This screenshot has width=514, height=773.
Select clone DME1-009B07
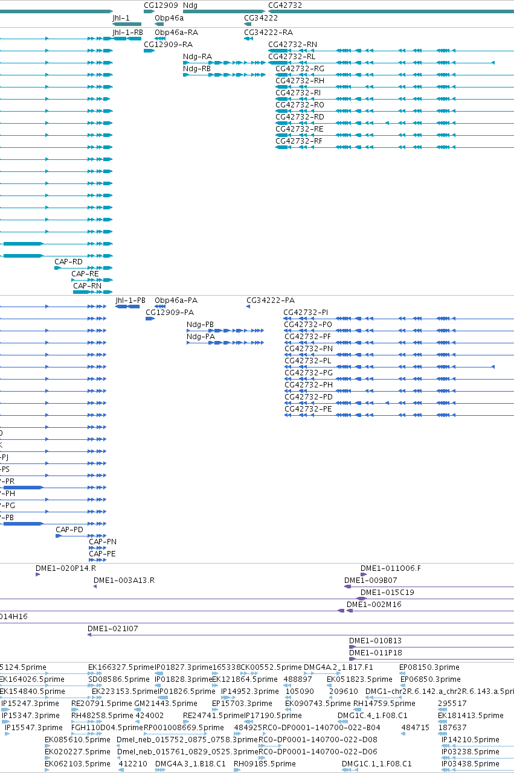pos(370,581)
